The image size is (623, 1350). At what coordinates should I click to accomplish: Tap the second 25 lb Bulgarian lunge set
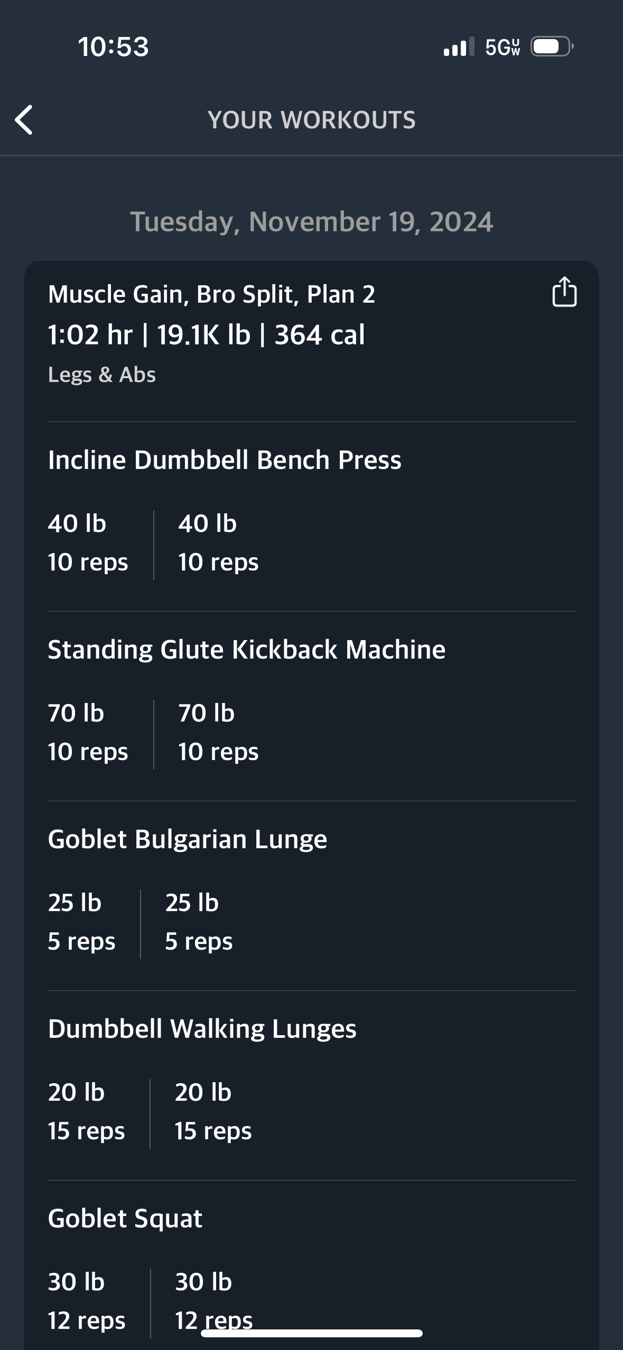(199, 922)
